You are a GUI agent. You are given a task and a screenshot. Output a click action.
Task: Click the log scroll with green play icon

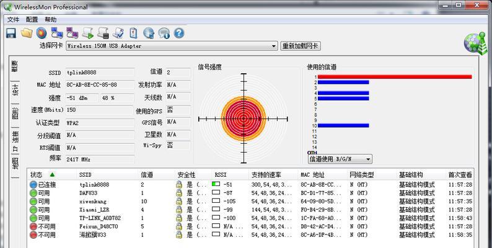pos(87,33)
